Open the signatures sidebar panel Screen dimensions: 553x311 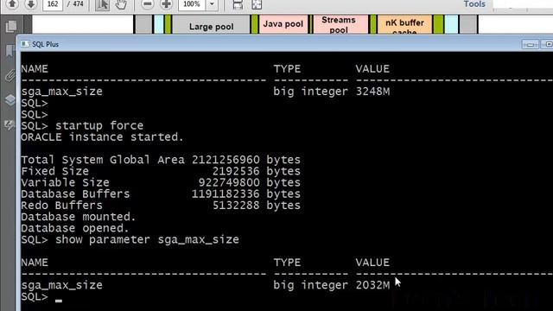[10, 124]
